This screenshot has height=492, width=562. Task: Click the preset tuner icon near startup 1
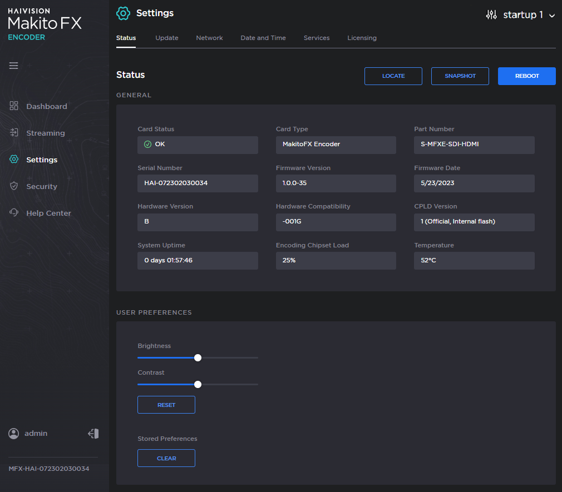[x=491, y=15]
